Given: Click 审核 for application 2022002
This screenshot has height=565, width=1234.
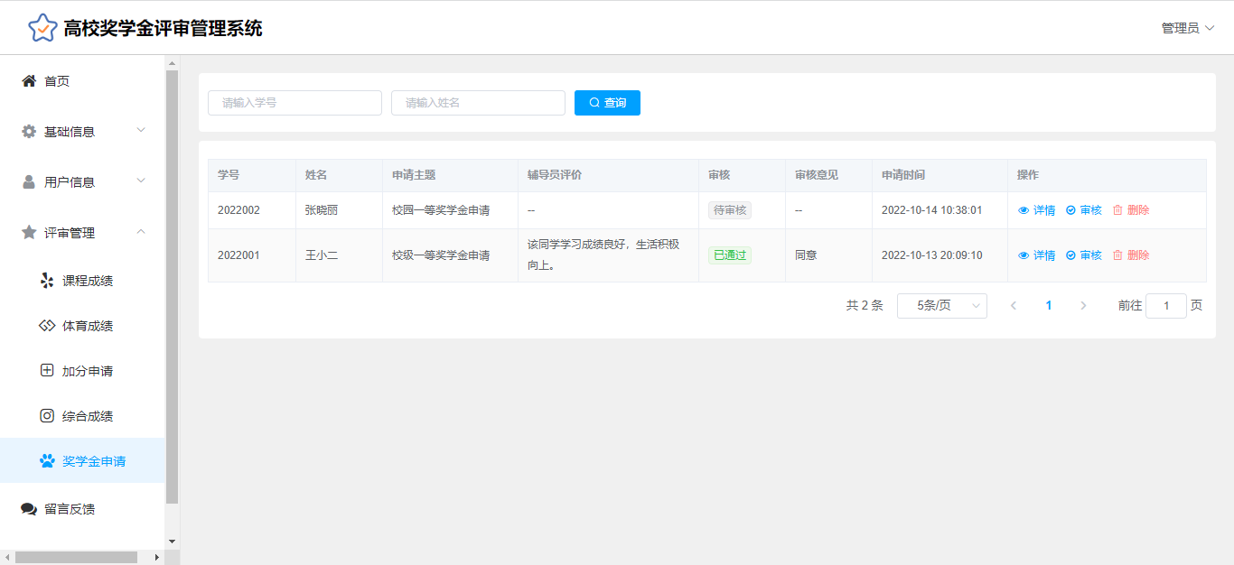Looking at the screenshot, I should click(1084, 210).
